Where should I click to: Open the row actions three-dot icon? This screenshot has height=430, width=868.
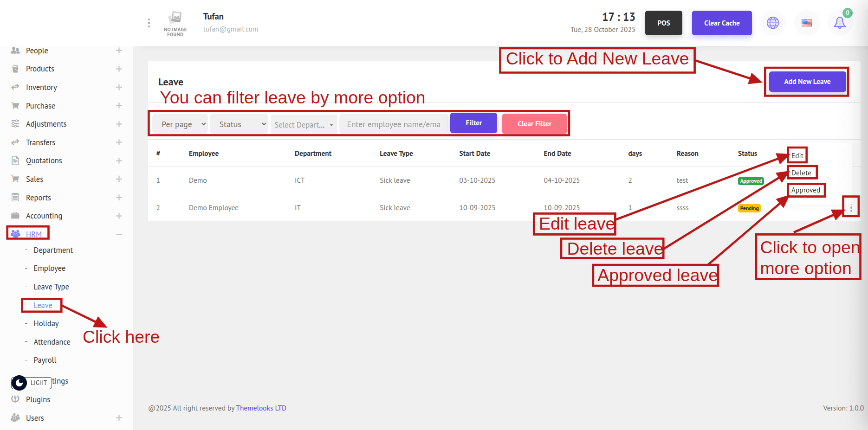click(851, 208)
